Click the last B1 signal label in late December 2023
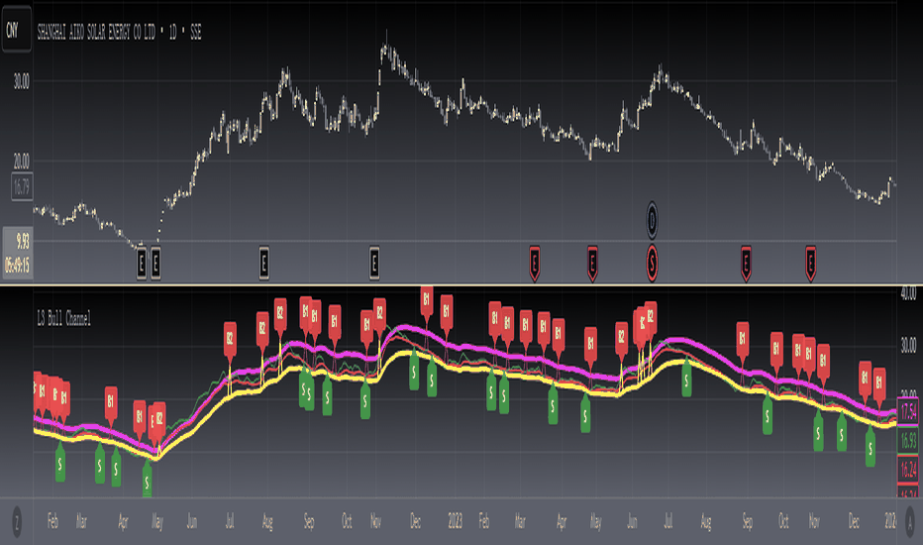The image size is (923, 545). (878, 384)
